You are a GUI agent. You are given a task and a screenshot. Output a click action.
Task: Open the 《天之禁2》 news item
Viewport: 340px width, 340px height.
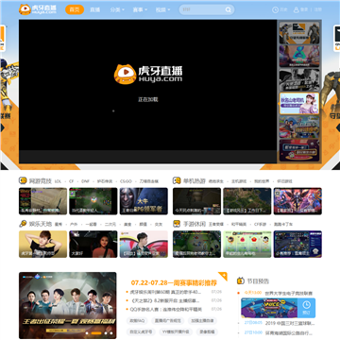pos(165,300)
